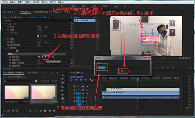Viewport: 195px width, 118px height.
Task: Collapse the Mask (1) group
Action: (x=6, y=54)
